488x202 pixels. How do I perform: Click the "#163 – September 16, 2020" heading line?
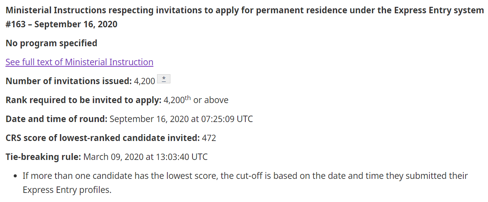point(62,25)
